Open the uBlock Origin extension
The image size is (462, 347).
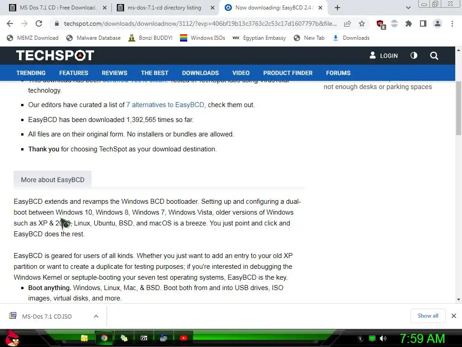click(x=380, y=24)
